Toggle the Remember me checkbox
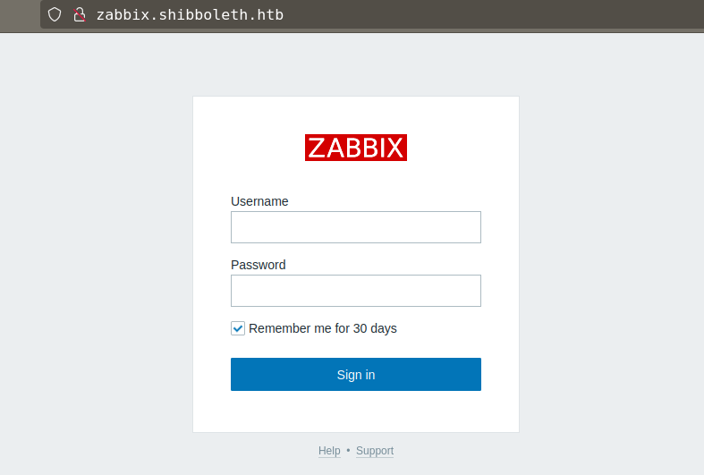 tap(238, 328)
